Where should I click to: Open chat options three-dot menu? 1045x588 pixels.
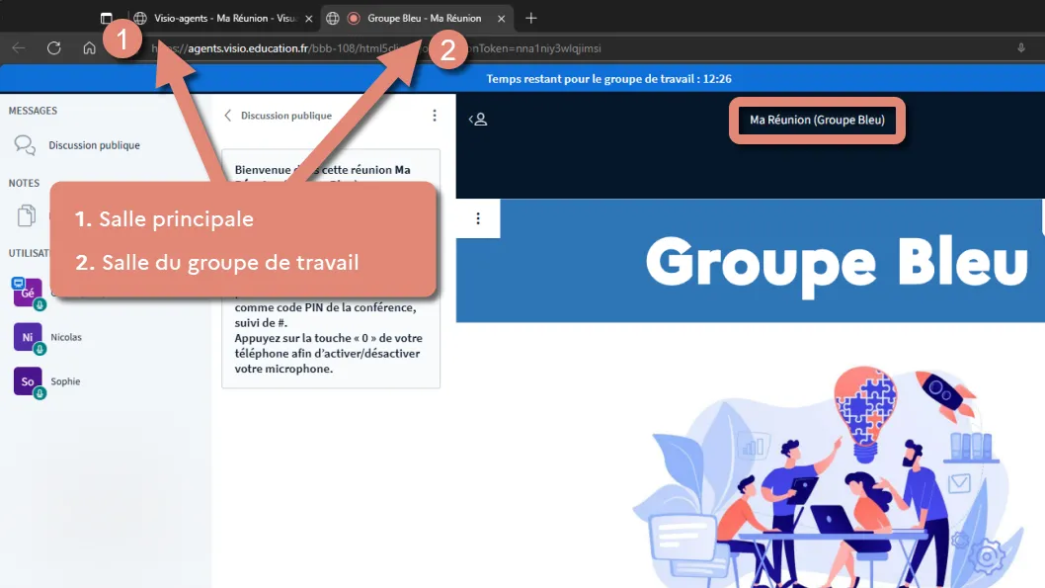coord(435,116)
